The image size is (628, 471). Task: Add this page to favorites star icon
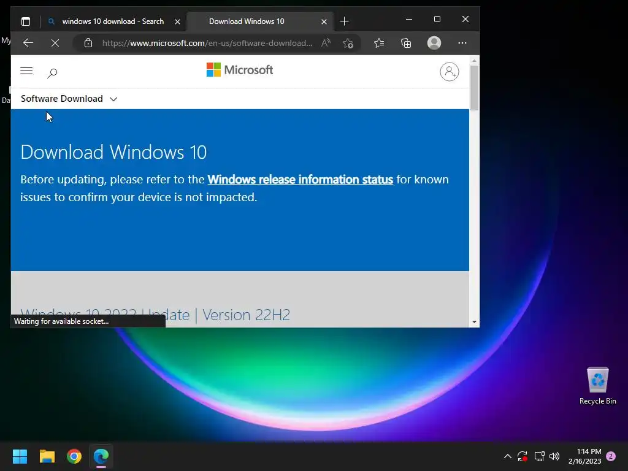pos(348,43)
